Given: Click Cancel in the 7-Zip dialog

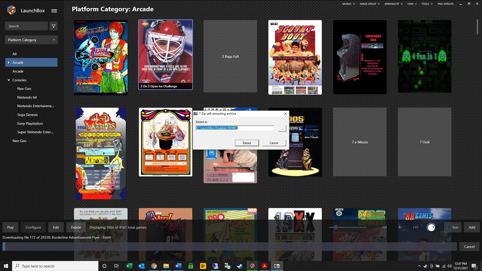Looking at the screenshot, I should point(274,143).
